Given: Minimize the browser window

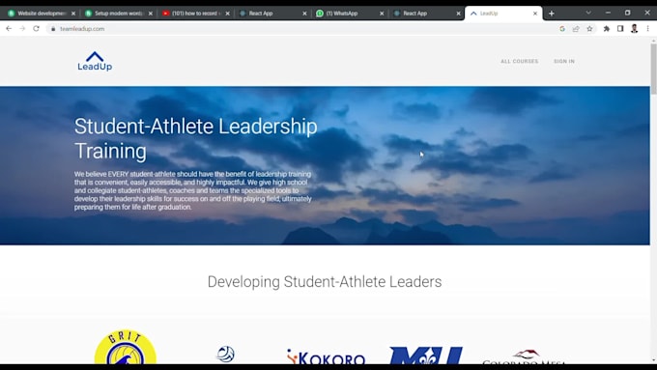Looking at the screenshot, I should pyautogui.click(x=608, y=13).
